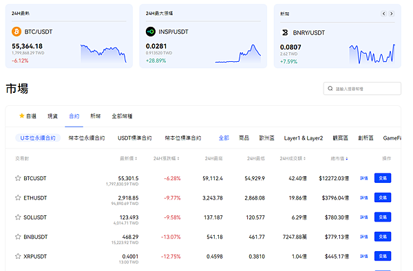413x271 pixels.
Task: Click the INSP coin logo icon
Action: pos(151,32)
